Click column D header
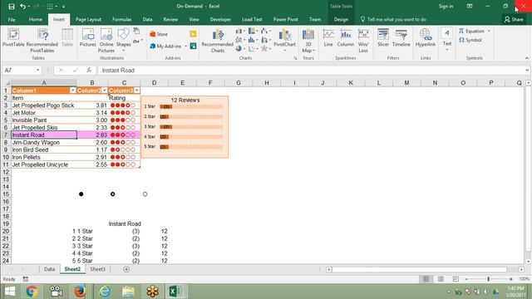Screen dimensions: 532x299 point(154,83)
